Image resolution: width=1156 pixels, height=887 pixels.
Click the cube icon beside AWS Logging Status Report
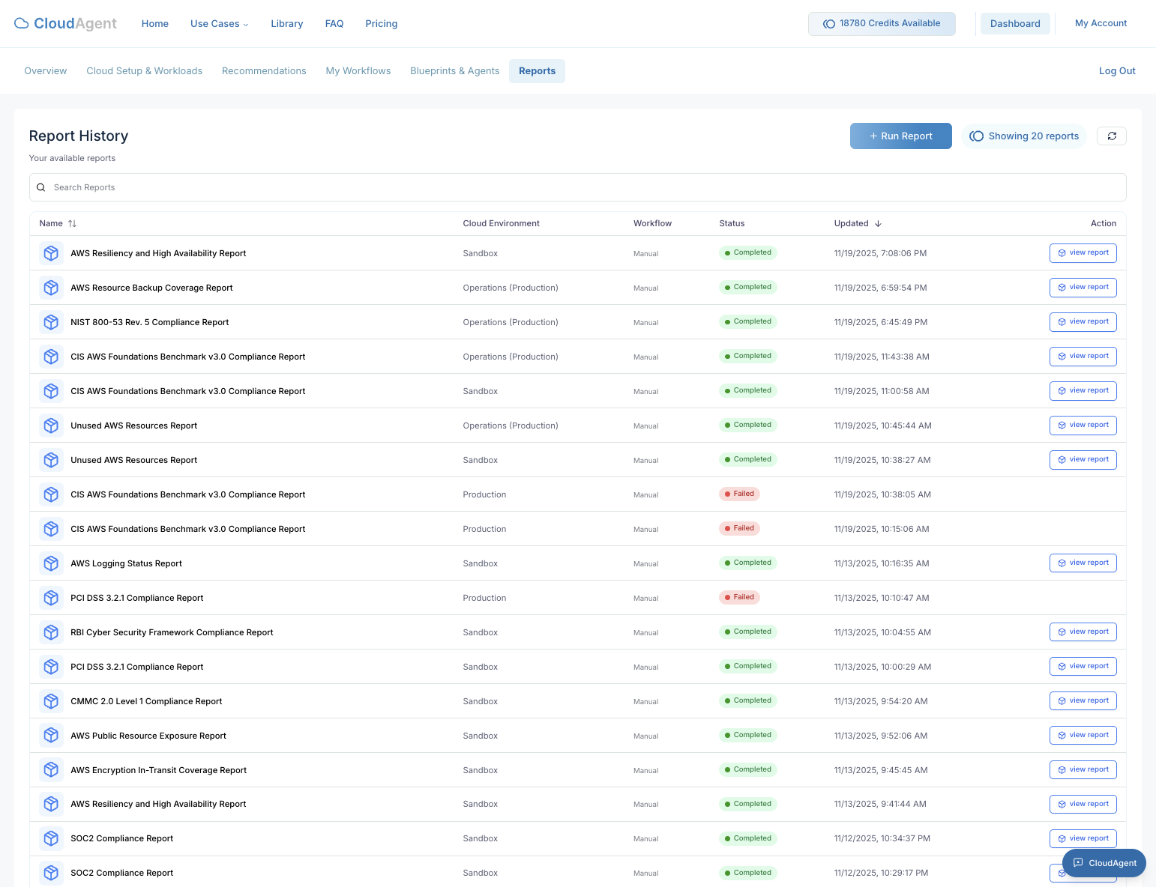[x=51, y=563]
